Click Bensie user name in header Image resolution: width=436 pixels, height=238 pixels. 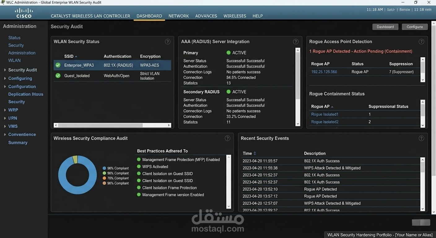[405, 10]
